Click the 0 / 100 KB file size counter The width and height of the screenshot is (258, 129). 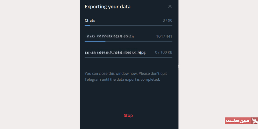pos(164,52)
